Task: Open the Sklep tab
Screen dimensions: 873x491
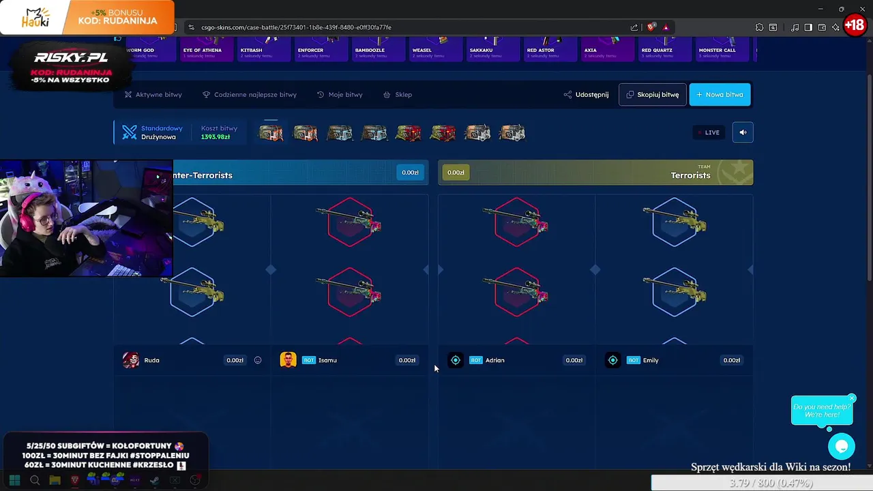Action: tap(398, 95)
